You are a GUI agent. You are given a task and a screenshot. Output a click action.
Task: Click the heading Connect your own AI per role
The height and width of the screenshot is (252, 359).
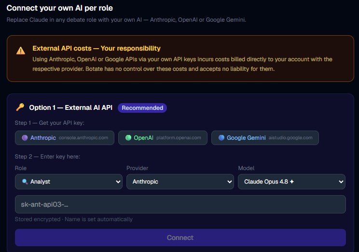[60, 8]
